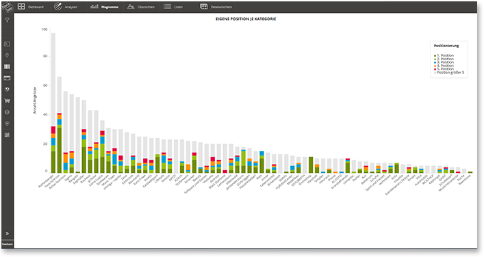Toggle the '5. Position' legend series
Image resolution: width=484 pixels, height=257 pixels.
(444, 69)
